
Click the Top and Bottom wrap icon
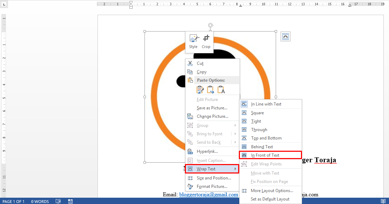[244, 138]
